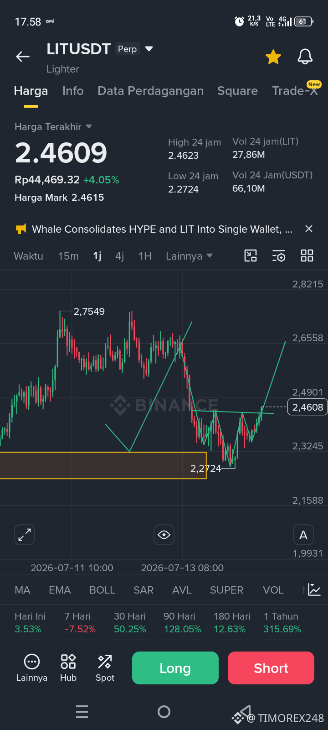Tap the back arrow
The width and height of the screenshot is (328, 730).
coord(22,57)
